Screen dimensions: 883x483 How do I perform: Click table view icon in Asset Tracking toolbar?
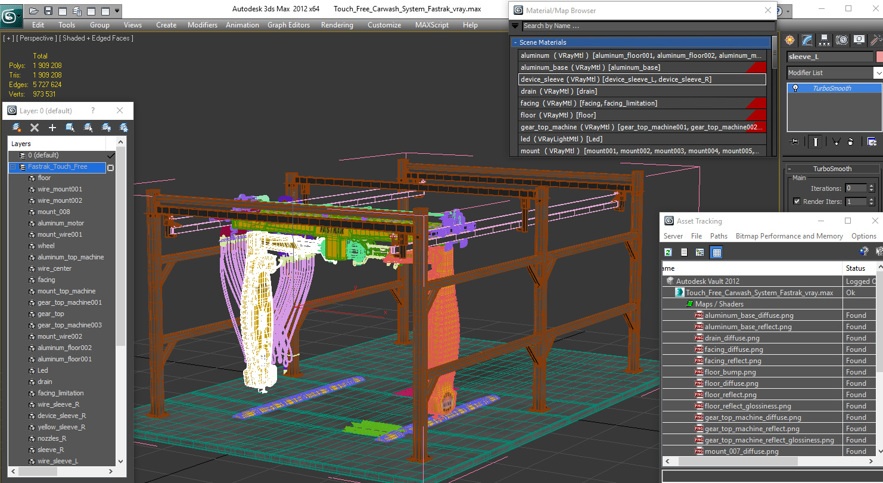[x=716, y=252]
